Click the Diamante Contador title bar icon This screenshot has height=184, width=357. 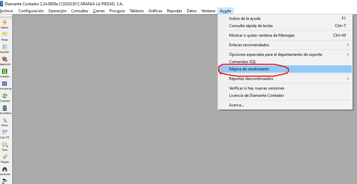pyautogui.click(x=2, y=4)
